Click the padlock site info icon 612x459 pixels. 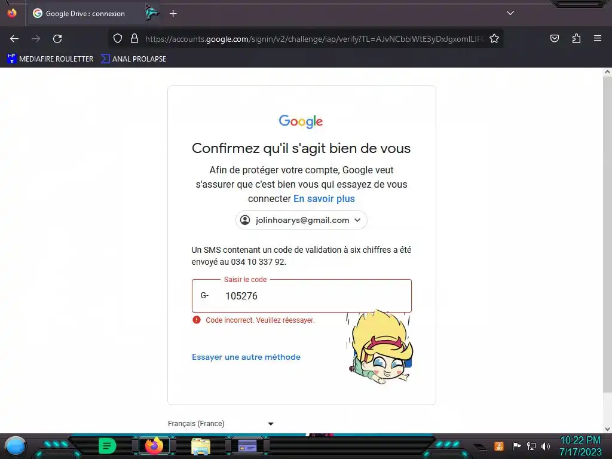tap(134, 38)
